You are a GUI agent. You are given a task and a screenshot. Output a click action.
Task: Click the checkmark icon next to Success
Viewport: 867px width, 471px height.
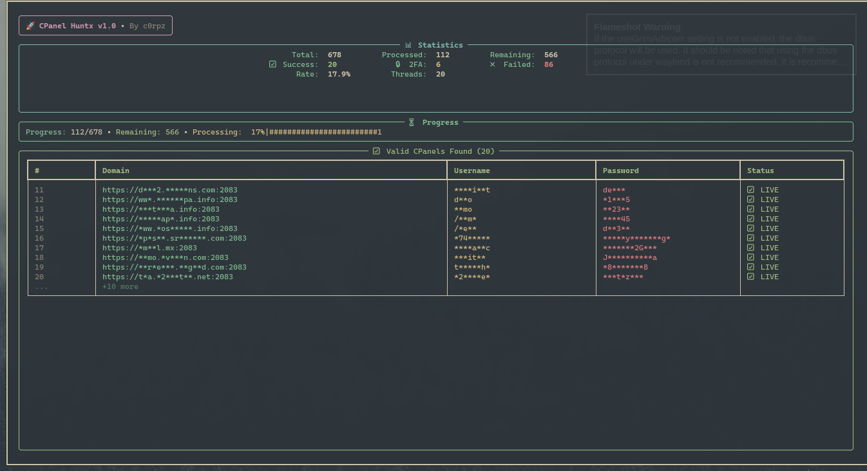[x=272, y=64]
